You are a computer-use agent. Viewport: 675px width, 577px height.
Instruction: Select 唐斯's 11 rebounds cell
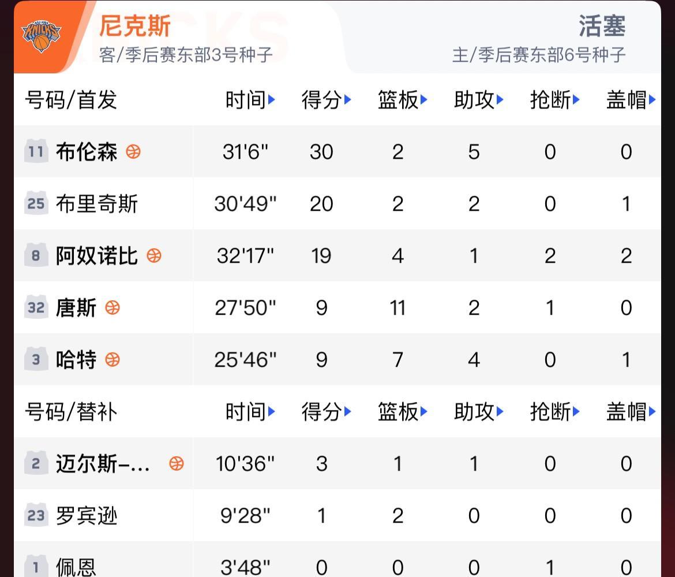(x=397, y=308)
